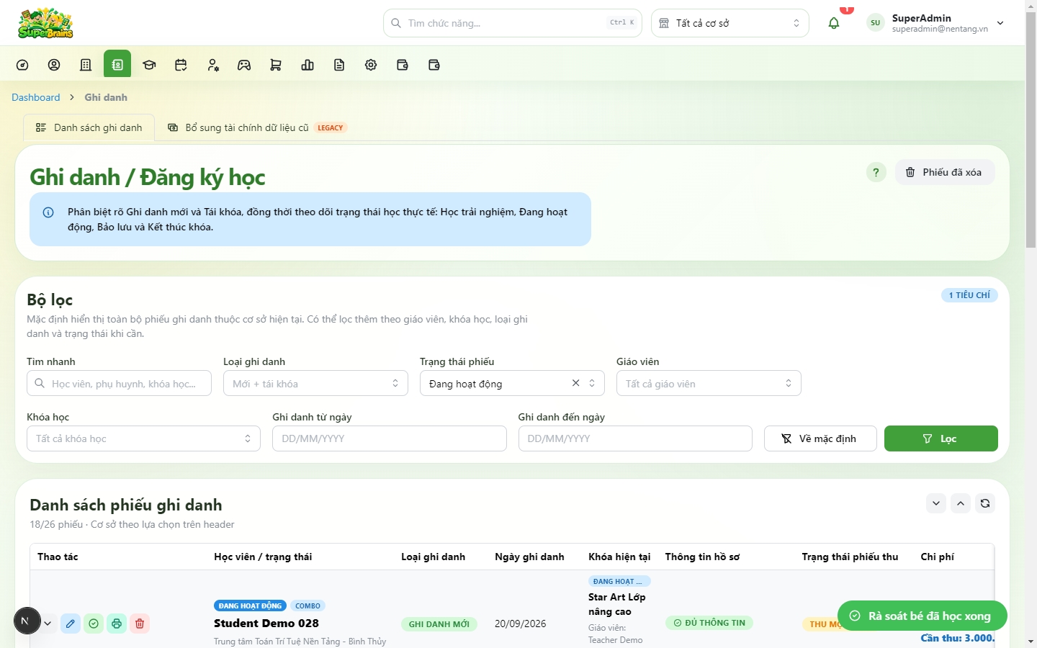Open the user profile circle icon in the toolbar

point(54,65)
